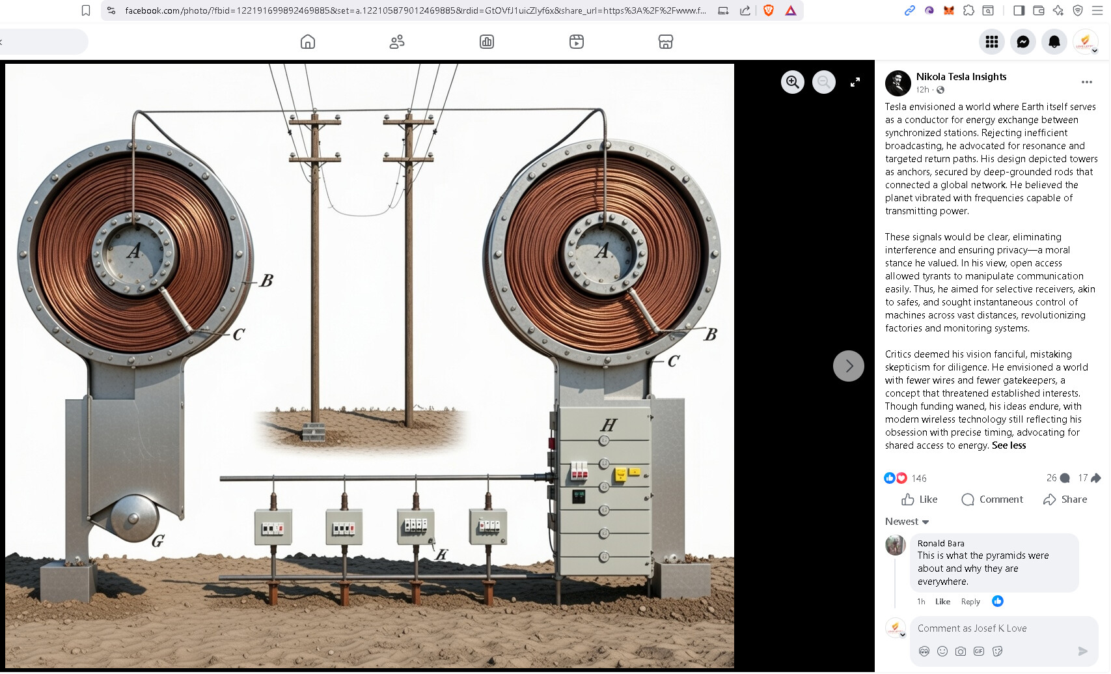Toggle Like on the post
This screenshot has width=1111, height=674.
(920, 499)
